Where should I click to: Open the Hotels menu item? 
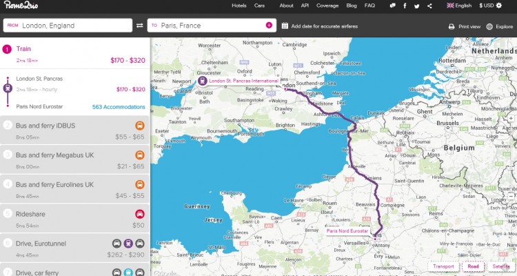click(x=239, y=6)
